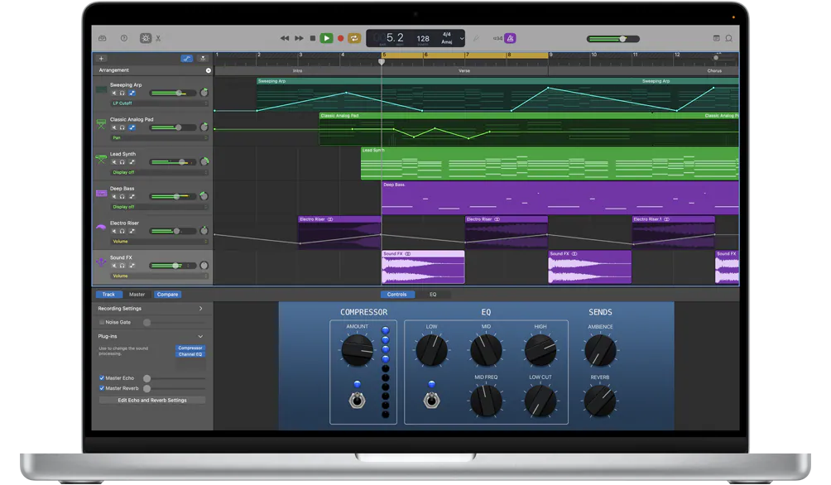This screenshot has height=485, width=831.
Task: Enable the Noise Gate checkbox
Action: pyautogui.click(x=102, y=322)
